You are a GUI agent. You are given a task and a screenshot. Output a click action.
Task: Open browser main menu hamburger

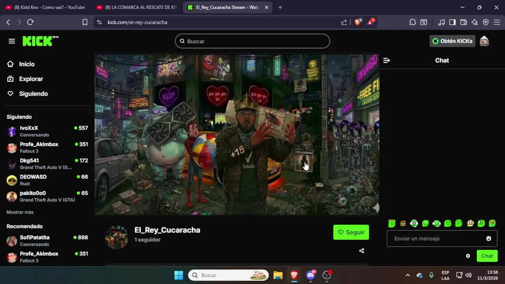[x=497, y=22]
